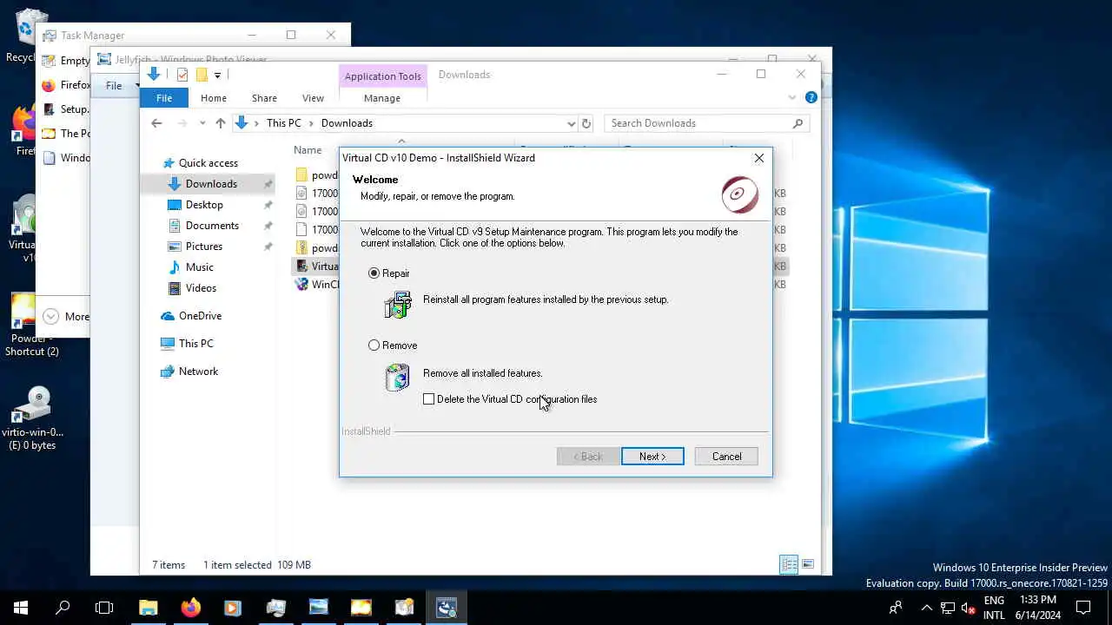Expand the ribbon chevron
1112x625 pixels.
point(791,98)
